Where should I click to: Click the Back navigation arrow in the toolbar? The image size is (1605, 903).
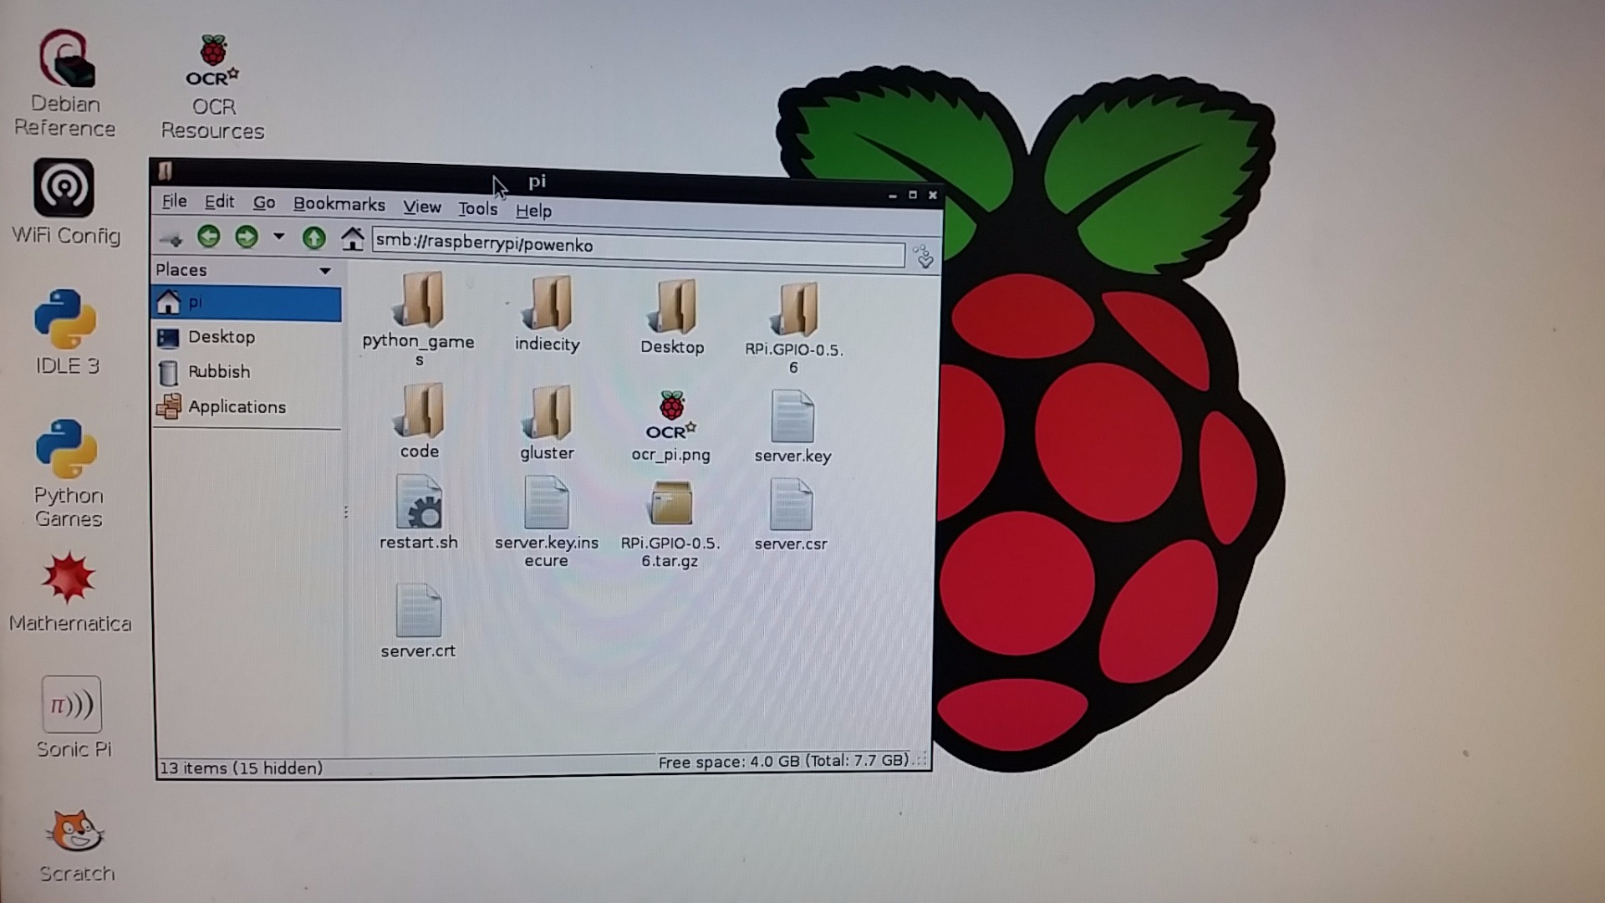coord(209,237)
